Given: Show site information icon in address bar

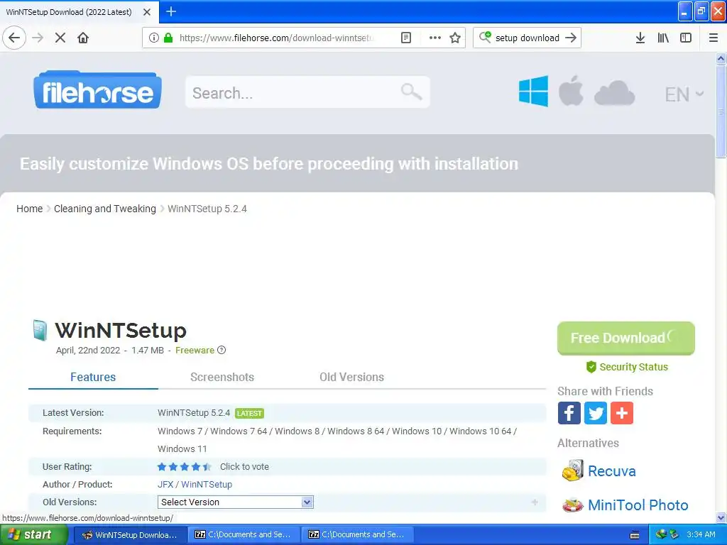Looking at the screenshot, I should (154, 38).
